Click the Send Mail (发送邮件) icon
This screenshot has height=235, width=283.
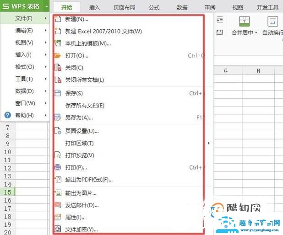(58, 205)
